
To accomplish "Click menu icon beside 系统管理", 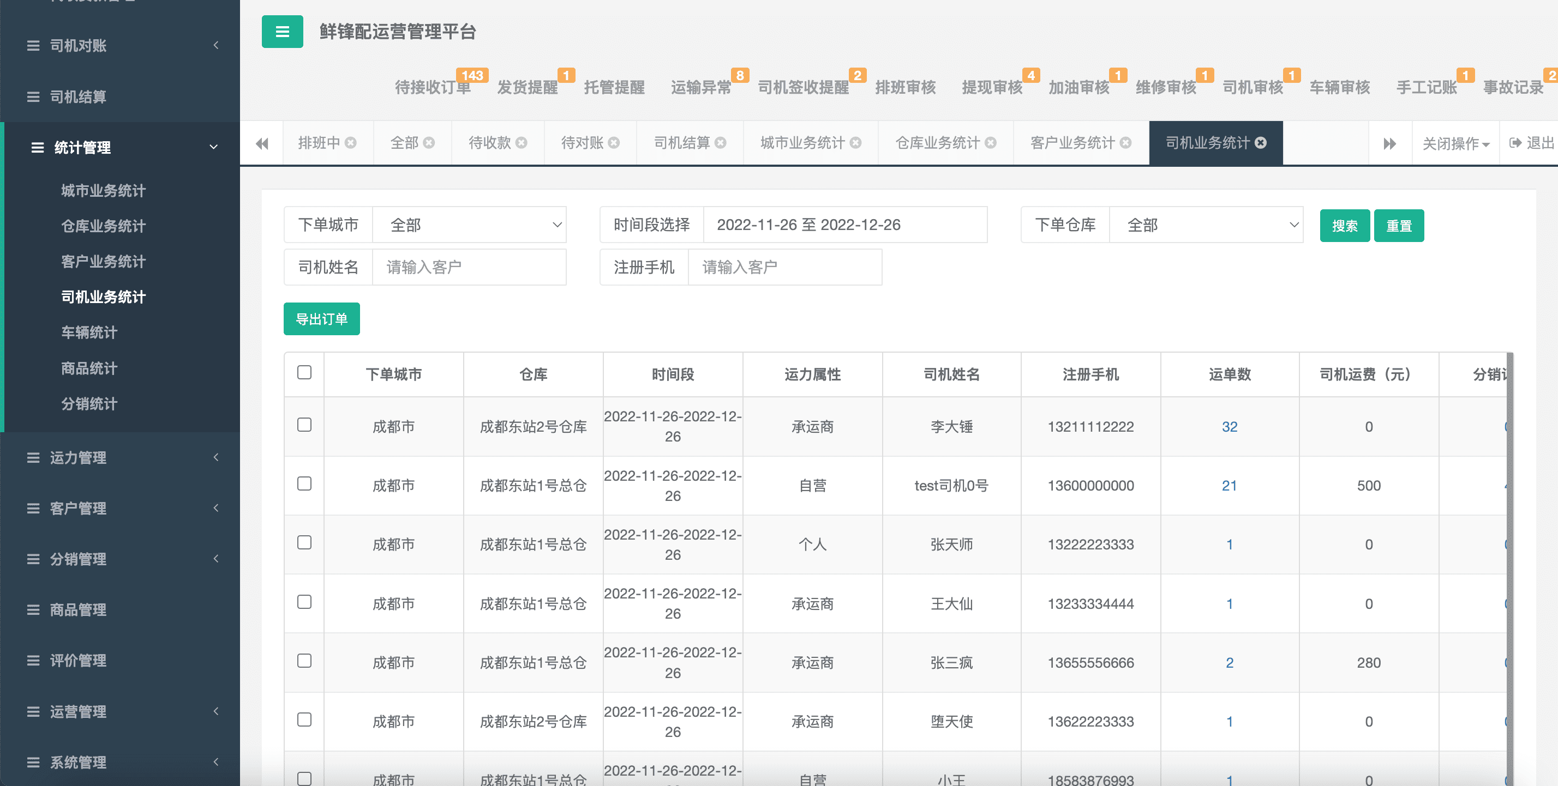I will tap(33, 763).
